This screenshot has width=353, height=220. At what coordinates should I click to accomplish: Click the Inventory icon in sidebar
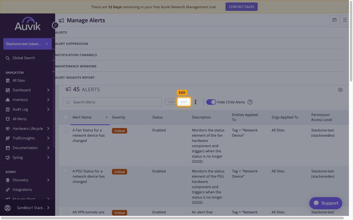pyautogui.click(x=8, y=100)
